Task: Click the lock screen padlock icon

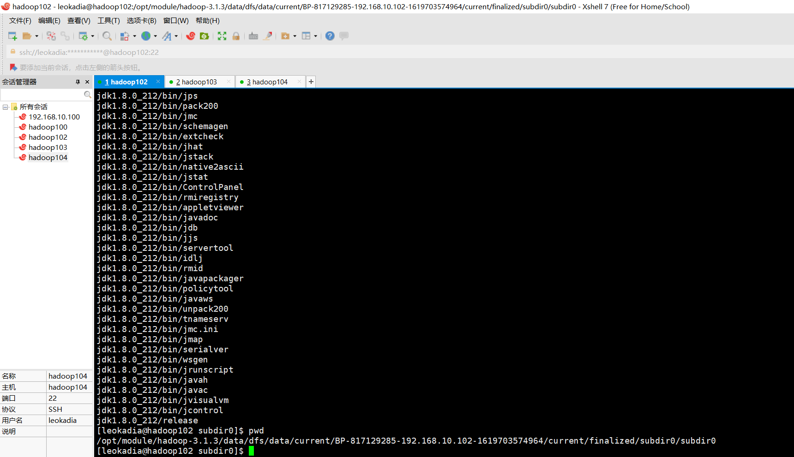Action: click(236, 36)
